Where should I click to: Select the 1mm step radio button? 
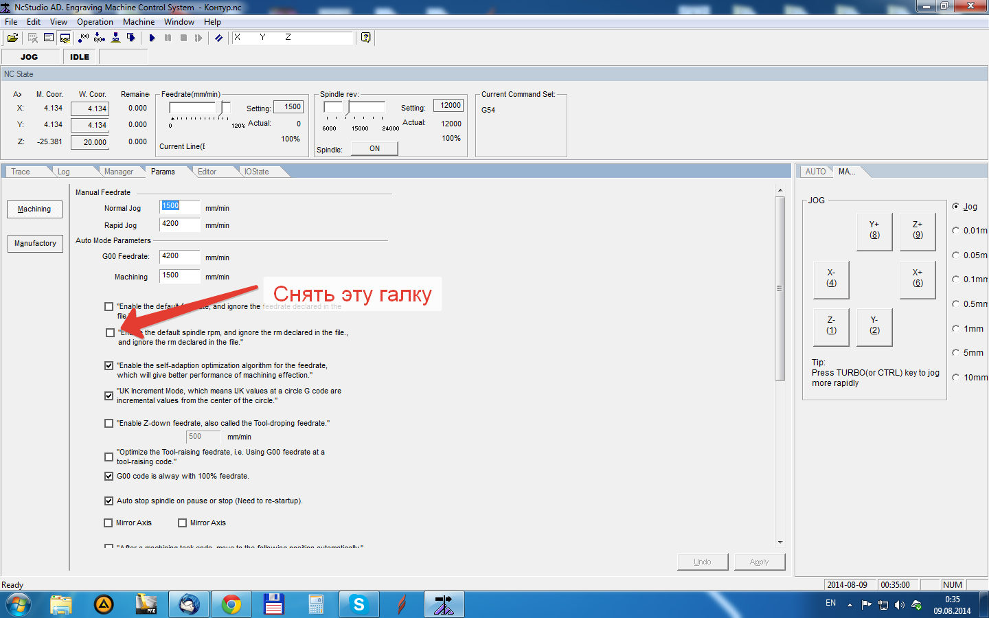click(x=955, y=329)
